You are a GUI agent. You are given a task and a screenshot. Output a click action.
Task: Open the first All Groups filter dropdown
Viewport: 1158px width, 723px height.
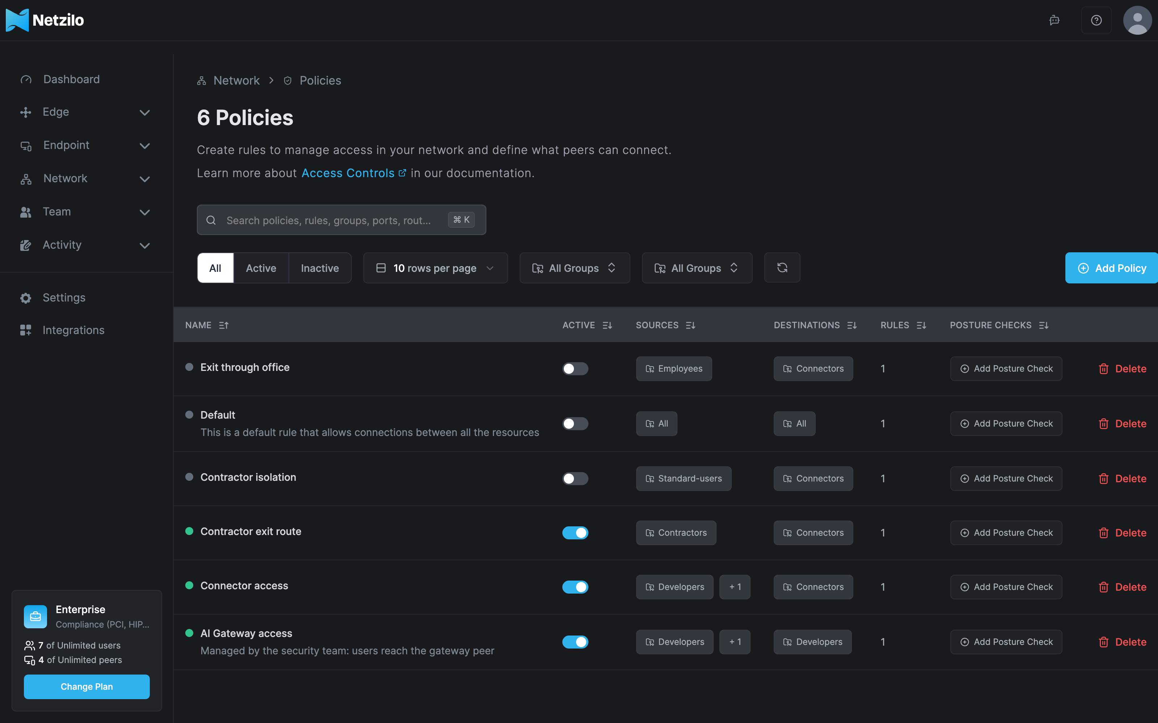(574, 268)
